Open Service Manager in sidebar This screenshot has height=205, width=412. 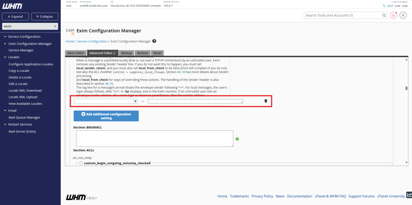tap(21, 50)
